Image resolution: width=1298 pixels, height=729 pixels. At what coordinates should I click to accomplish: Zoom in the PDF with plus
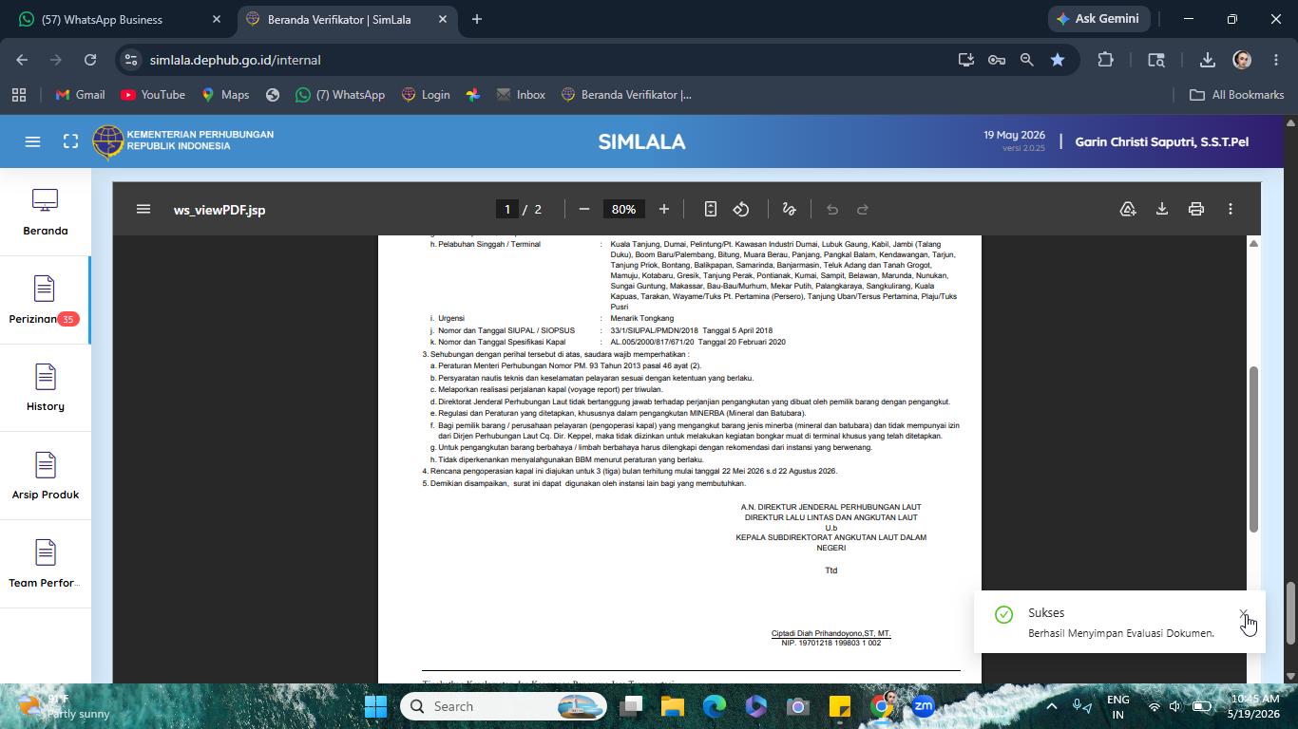click(x=664, y=209)
